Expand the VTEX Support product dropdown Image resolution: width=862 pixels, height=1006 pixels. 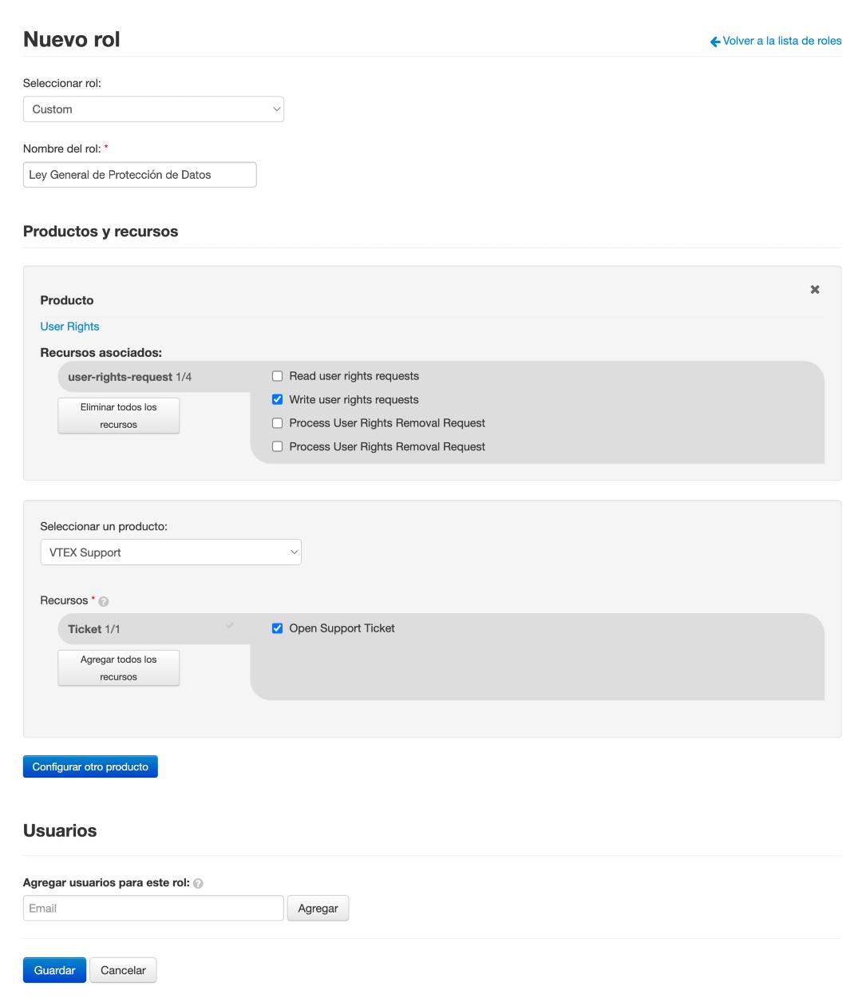(x=171, y=553)
